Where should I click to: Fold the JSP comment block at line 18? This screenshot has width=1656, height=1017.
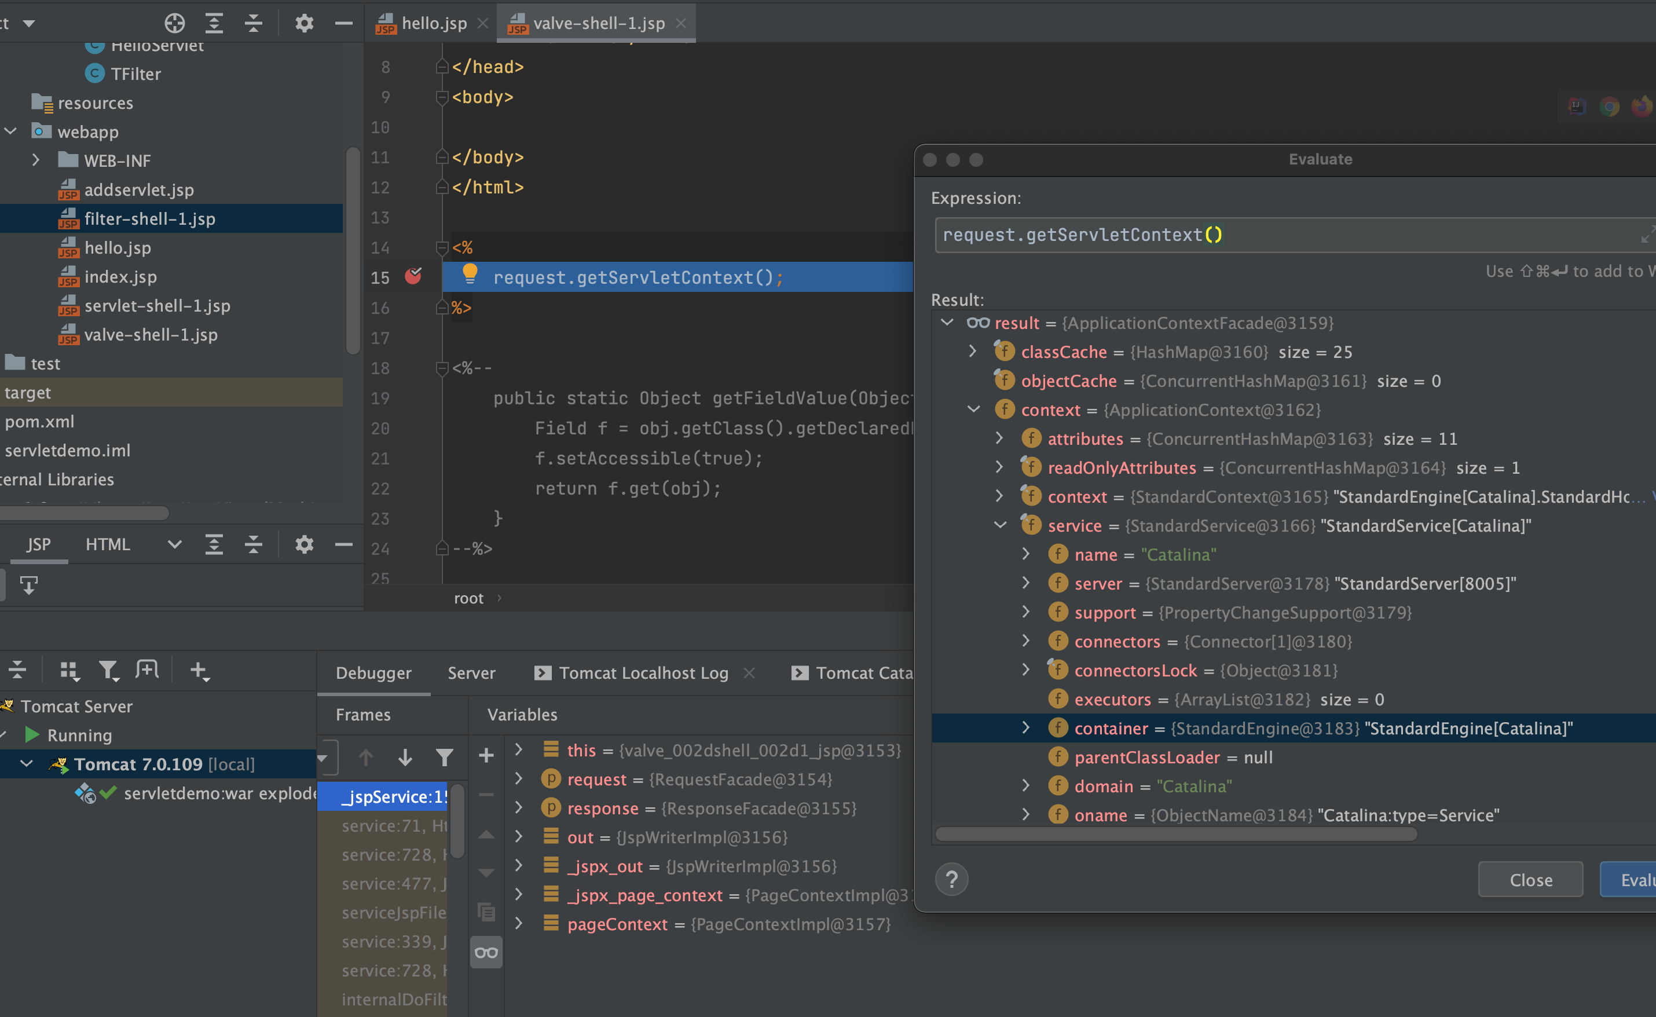click(442, 368)
